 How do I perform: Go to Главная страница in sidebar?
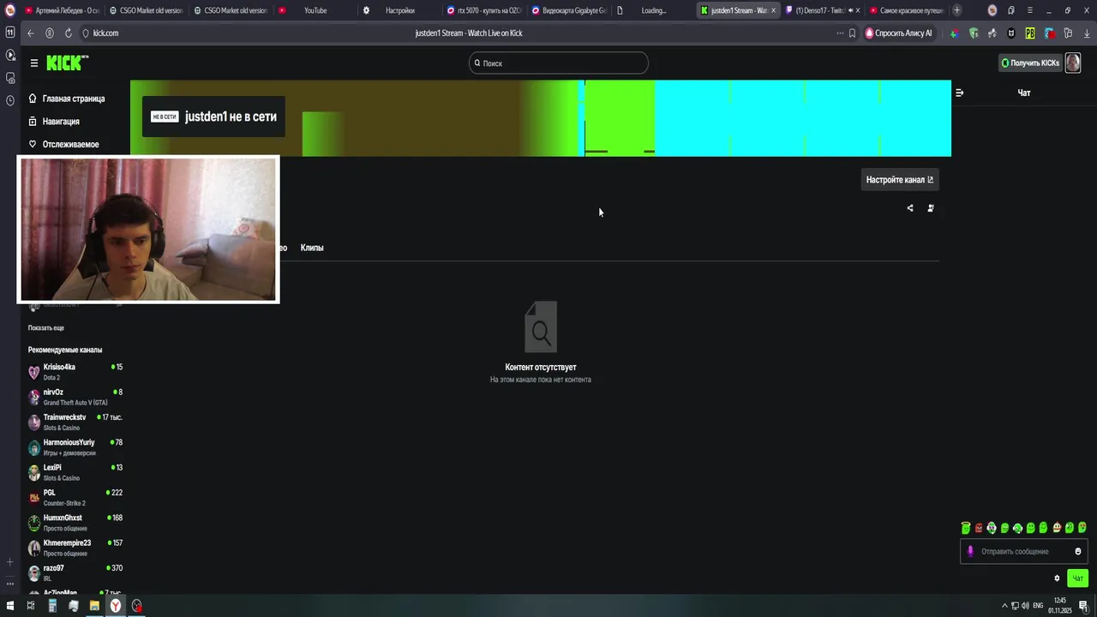tap(67, 99)
